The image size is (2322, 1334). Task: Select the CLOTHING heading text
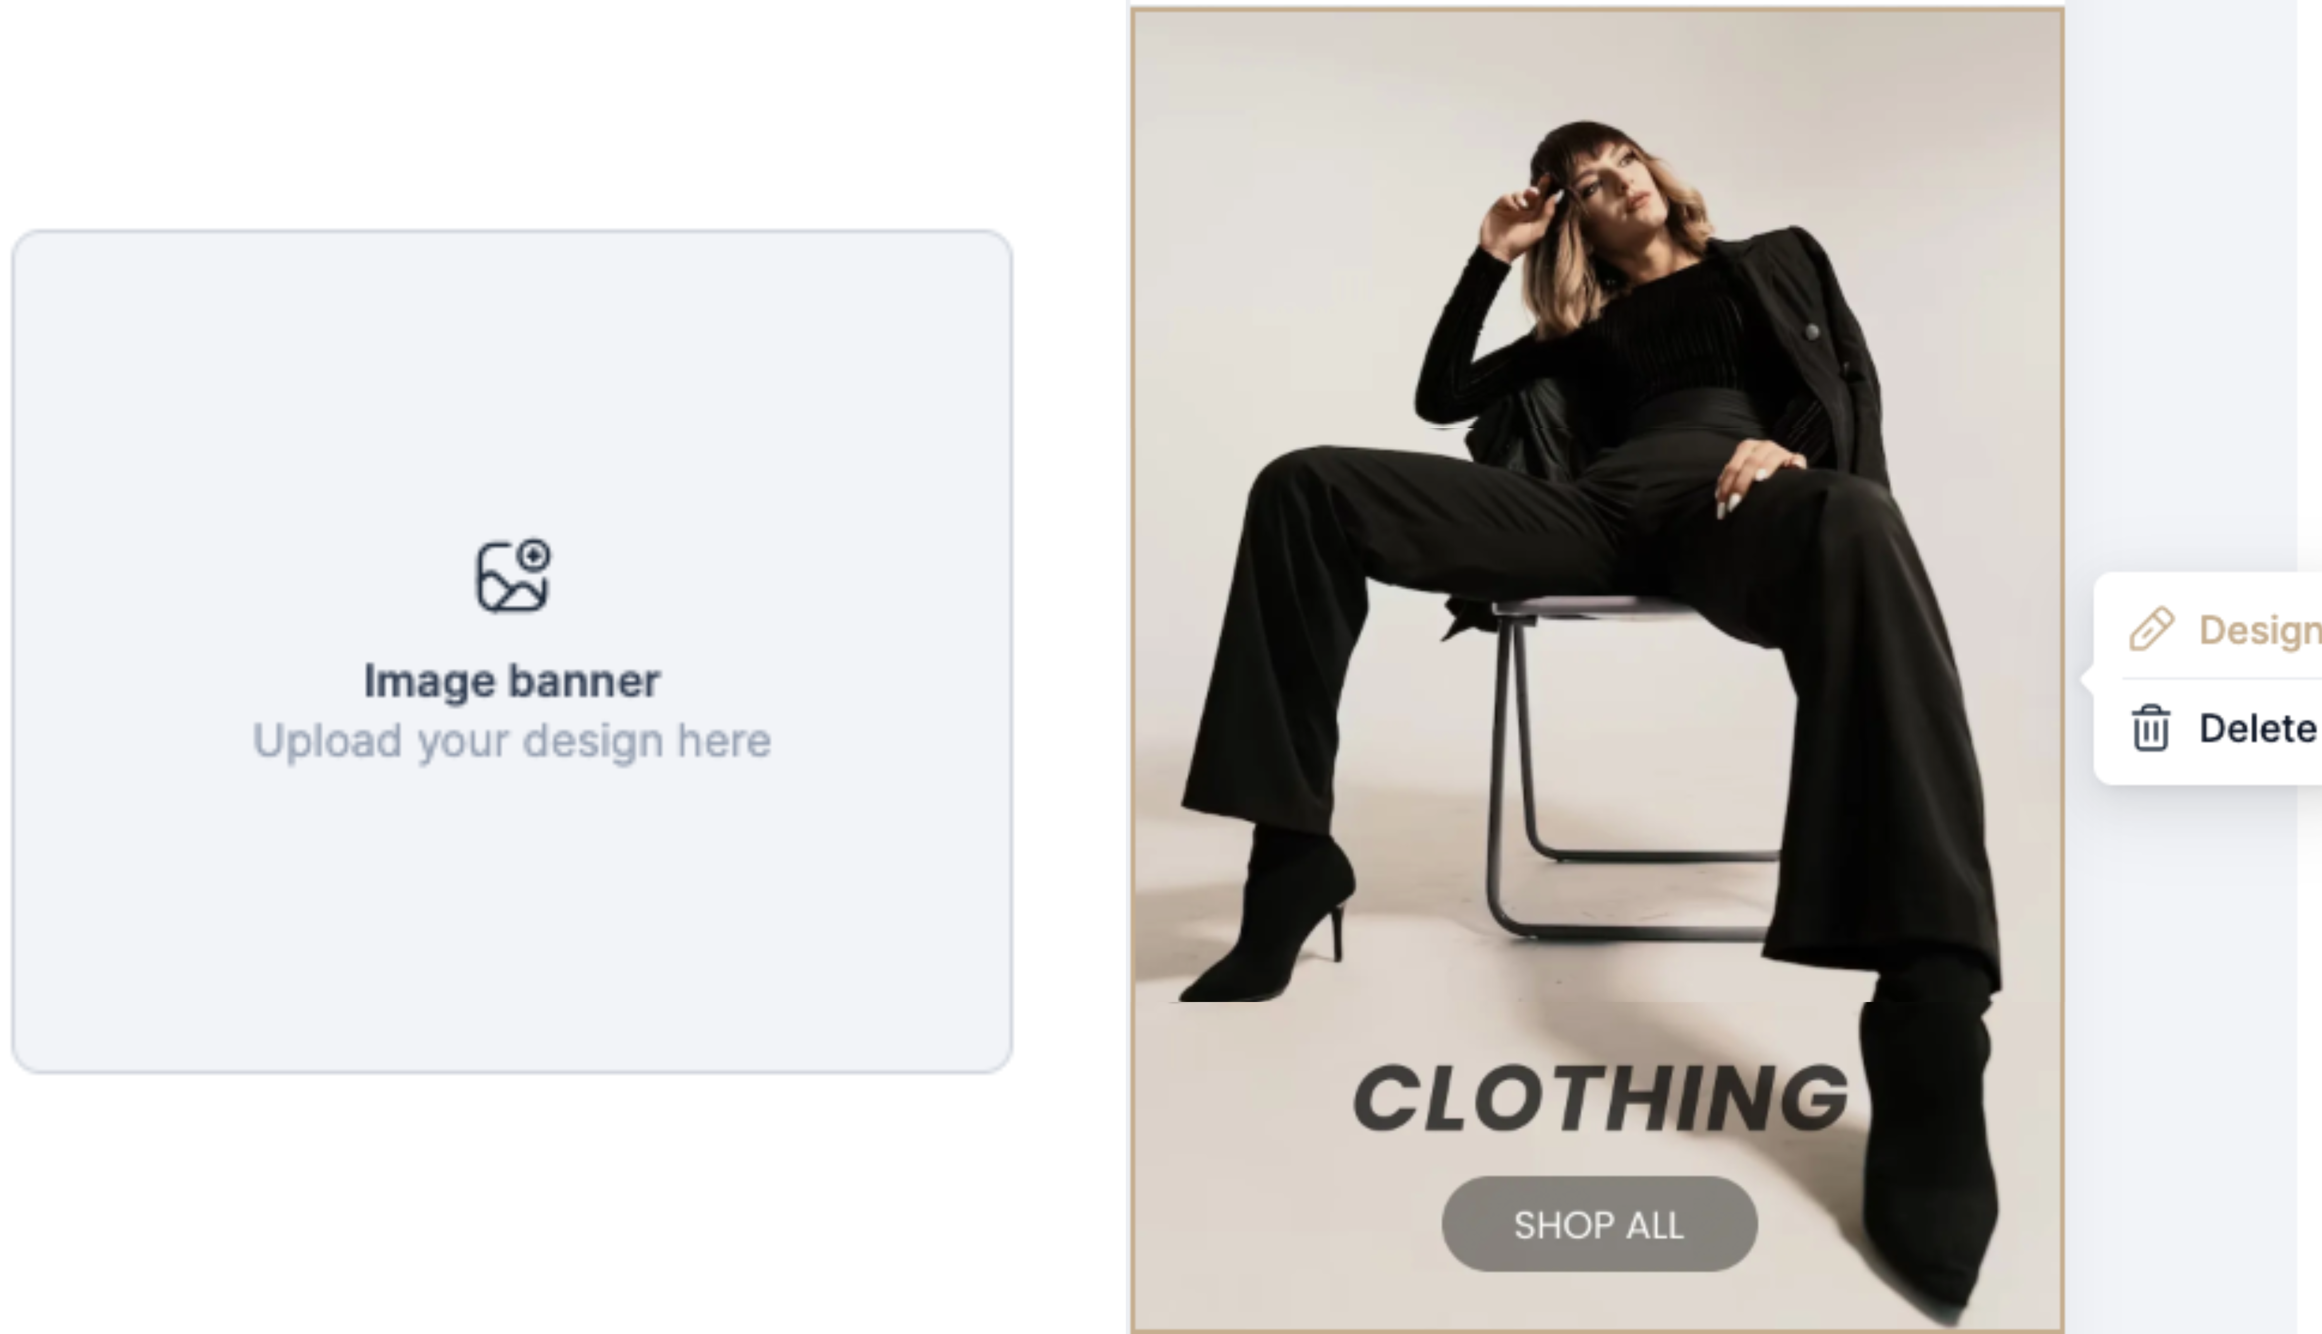[1600, 1098]
